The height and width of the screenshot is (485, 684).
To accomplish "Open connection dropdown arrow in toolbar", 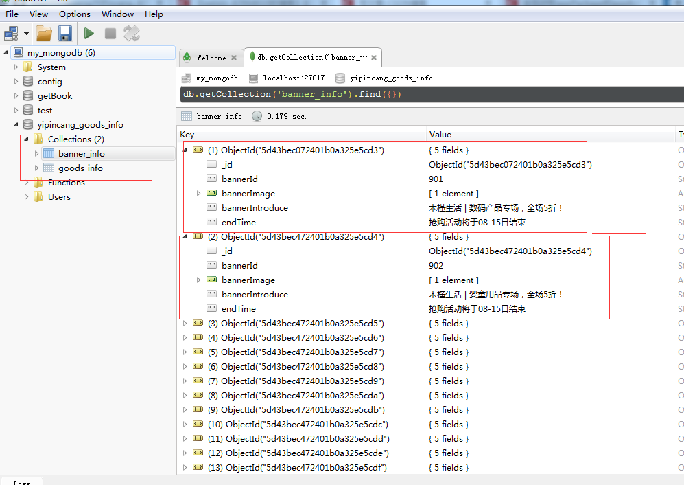I will tap(26, 34).
